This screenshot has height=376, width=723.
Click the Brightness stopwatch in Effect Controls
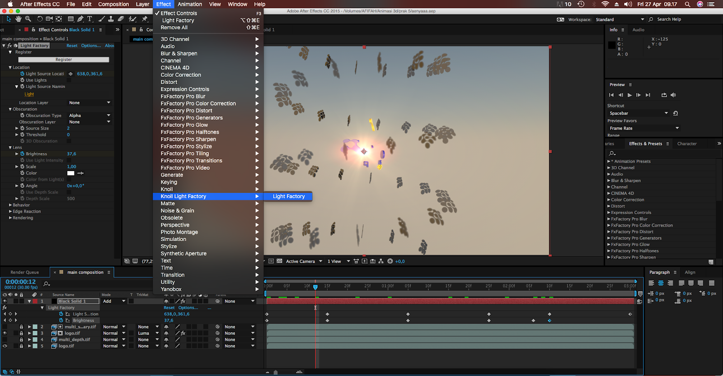pos(22,154)
